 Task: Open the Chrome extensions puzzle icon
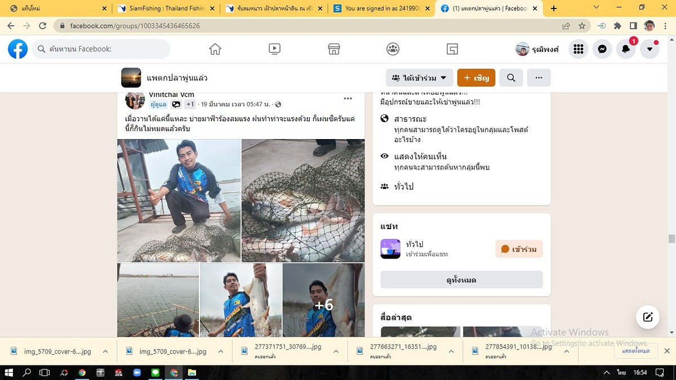[x=617, y=26]
